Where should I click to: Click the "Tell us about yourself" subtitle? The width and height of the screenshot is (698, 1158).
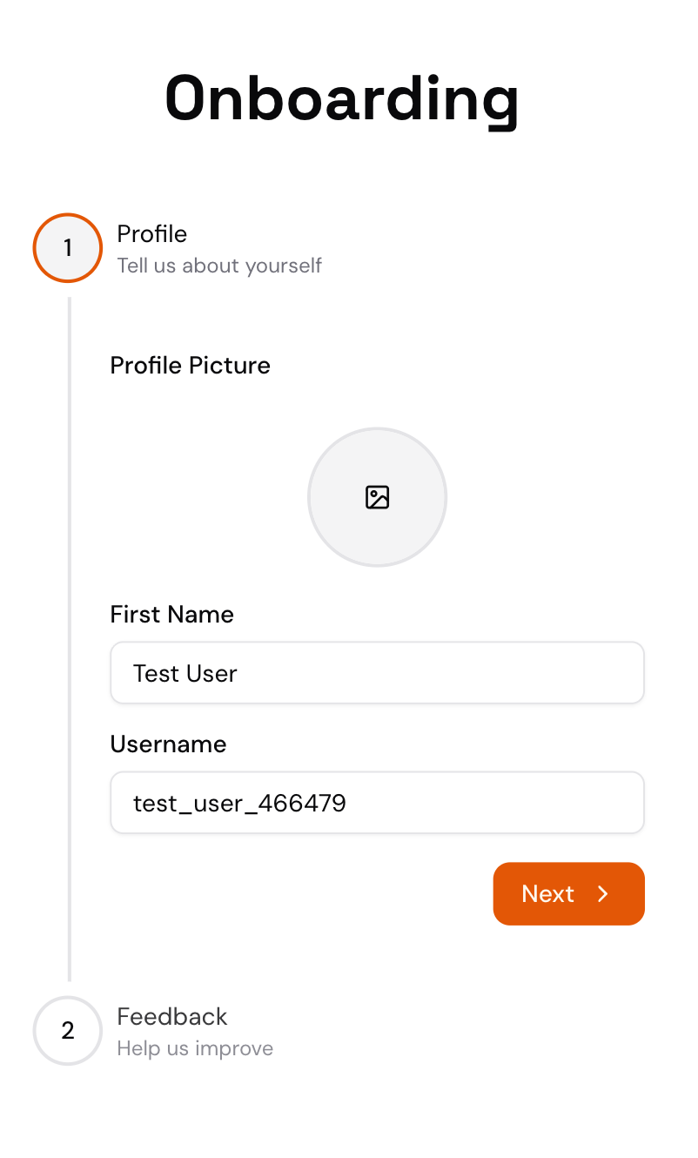[219, 266]
